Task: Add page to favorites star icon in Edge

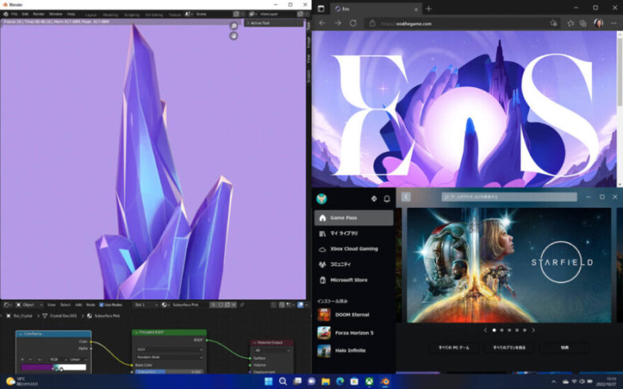Action: pos(553,23)
